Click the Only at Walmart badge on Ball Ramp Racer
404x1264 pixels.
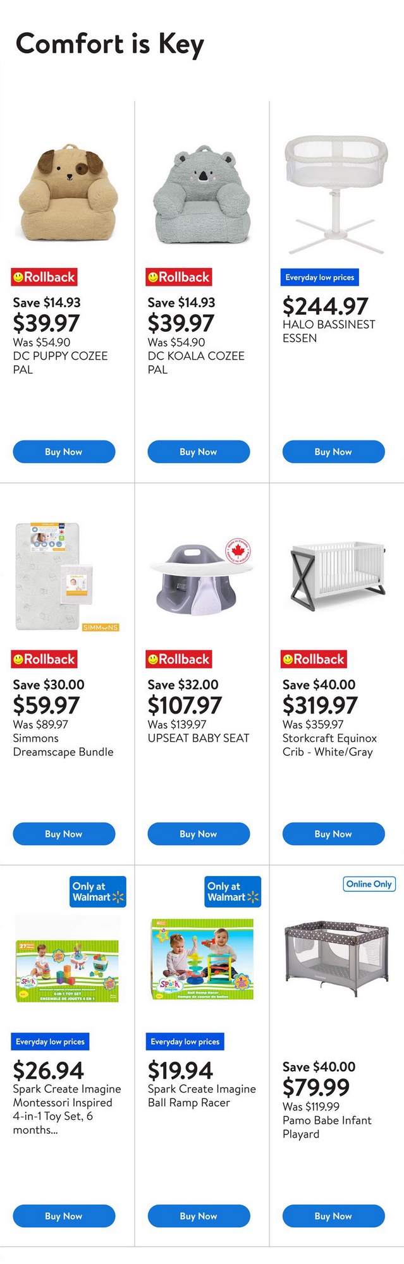[x=233, y=891]
